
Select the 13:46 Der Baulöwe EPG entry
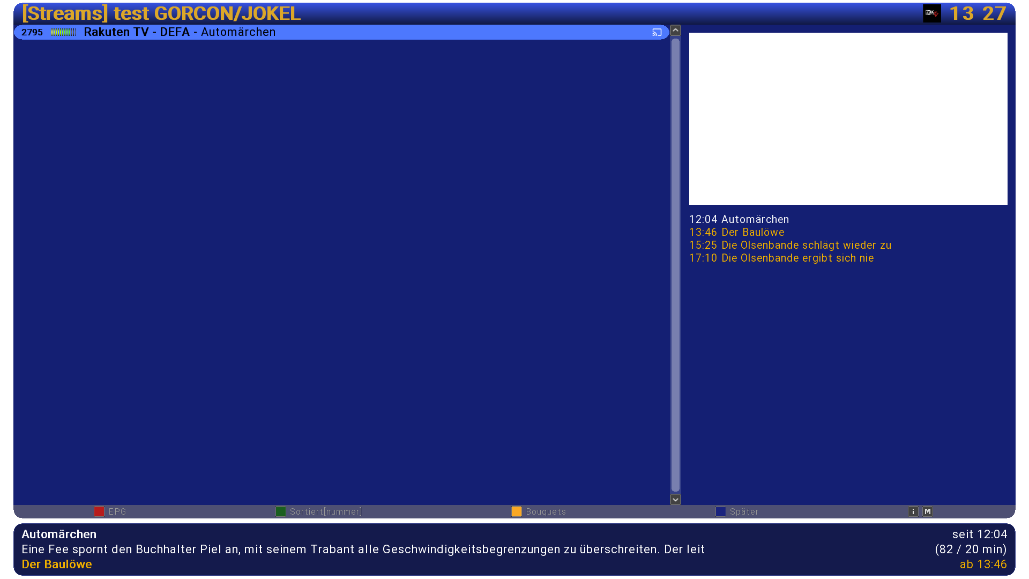(737, 232)
